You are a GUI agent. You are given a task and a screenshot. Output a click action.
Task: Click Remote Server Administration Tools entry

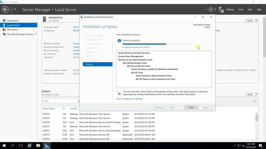[x=135, y=60]
